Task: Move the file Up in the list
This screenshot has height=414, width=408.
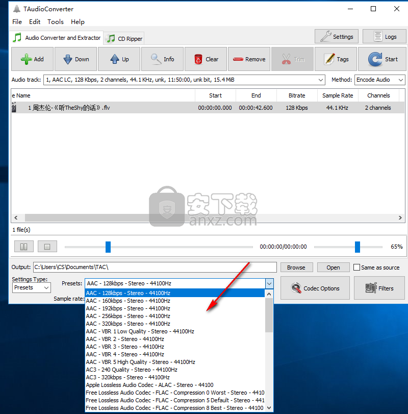Action: (x=119, y=59)
